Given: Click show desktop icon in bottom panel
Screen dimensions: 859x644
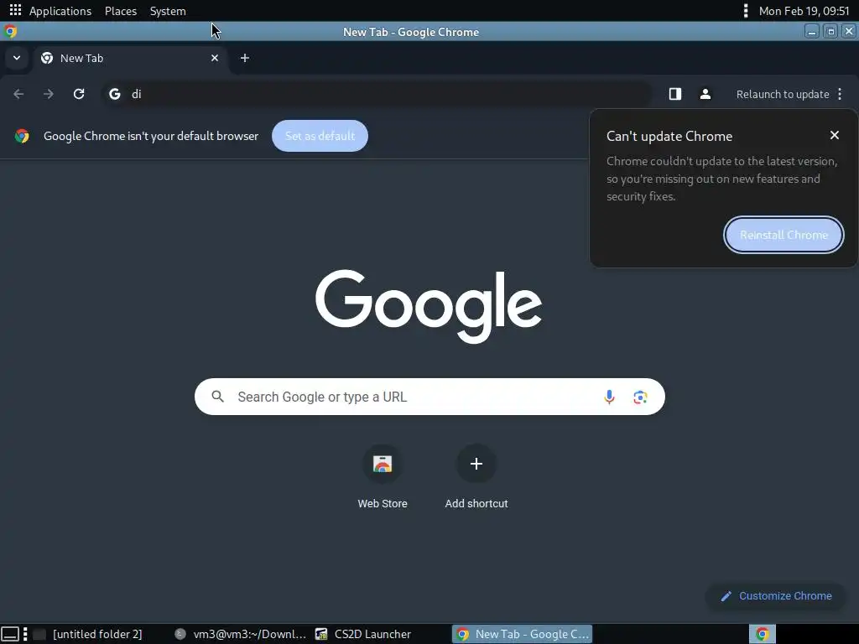Looking at the screenshot, I should point(10,634).
